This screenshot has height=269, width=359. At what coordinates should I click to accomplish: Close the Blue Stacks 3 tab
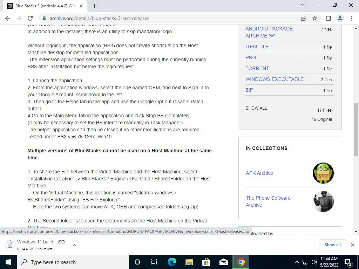(81, 6)
